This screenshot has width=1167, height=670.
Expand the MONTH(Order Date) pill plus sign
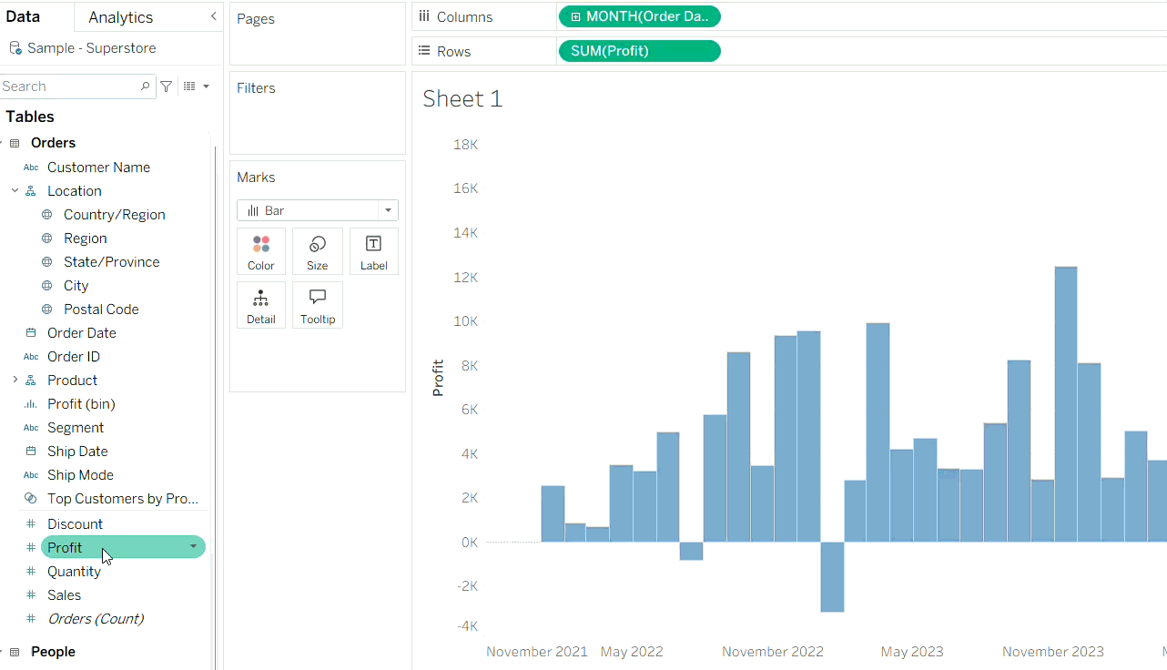pyautogui.click(x=575, y=16)
